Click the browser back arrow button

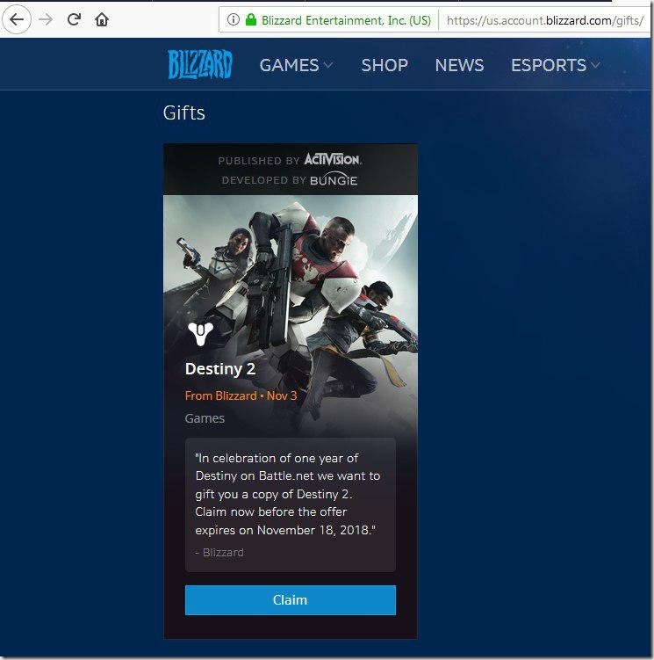[17, 19]
